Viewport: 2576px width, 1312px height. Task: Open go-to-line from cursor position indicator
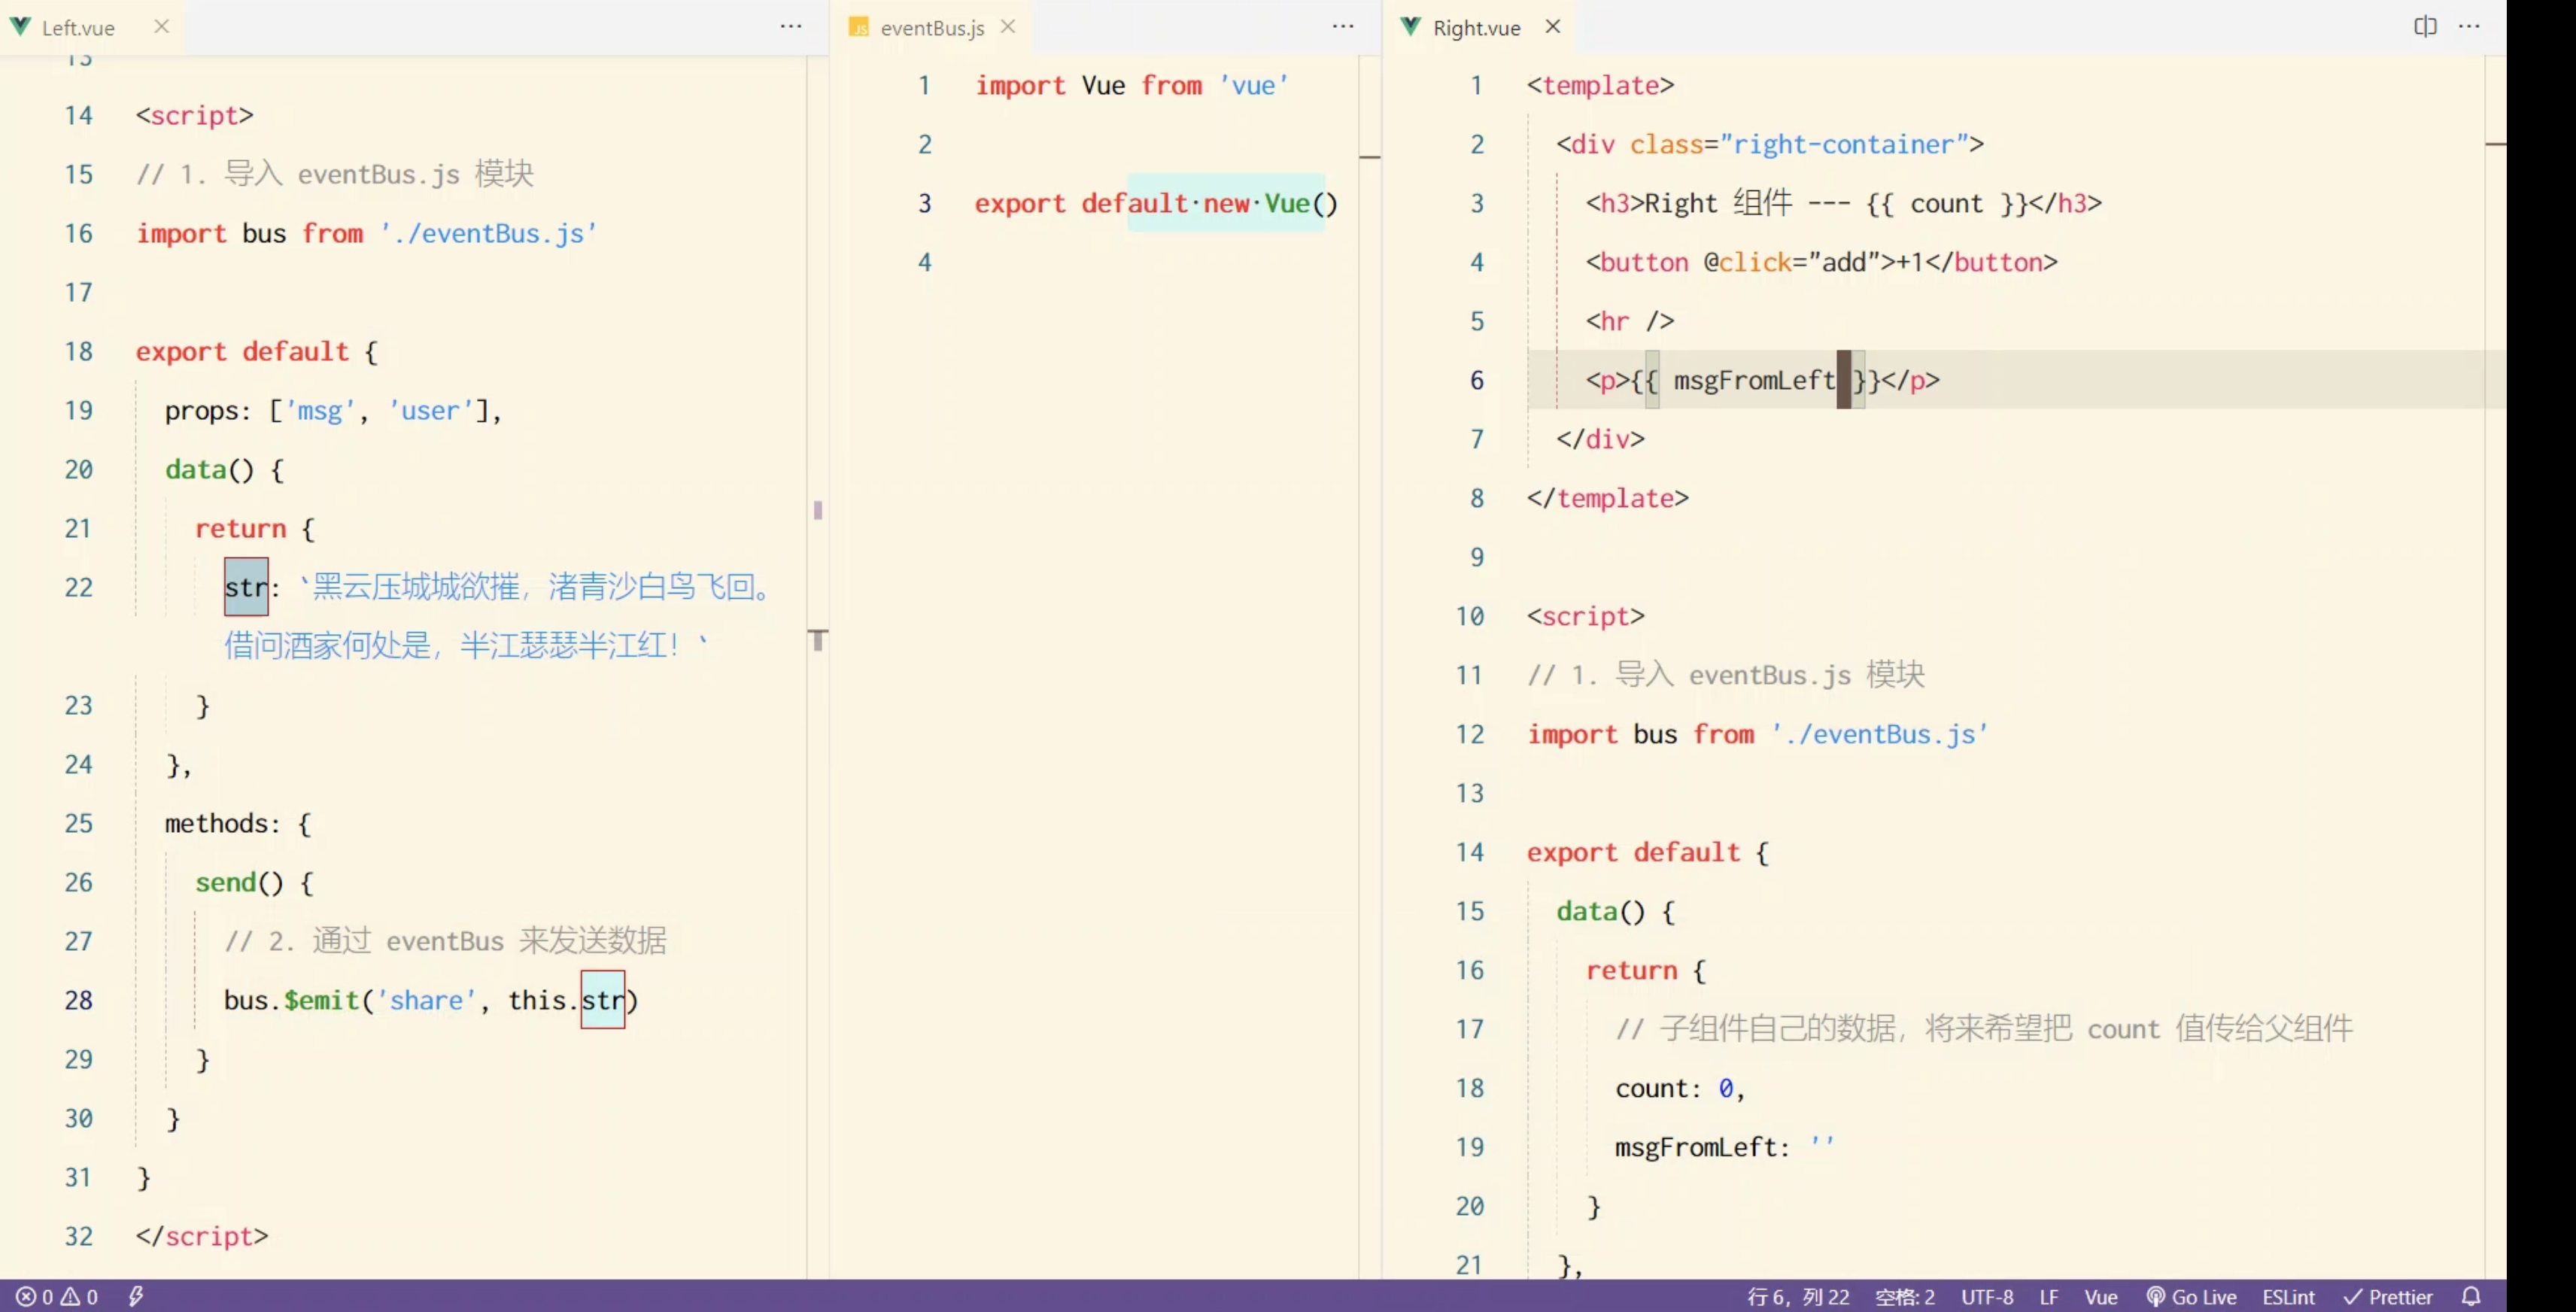[1797, 1297]
